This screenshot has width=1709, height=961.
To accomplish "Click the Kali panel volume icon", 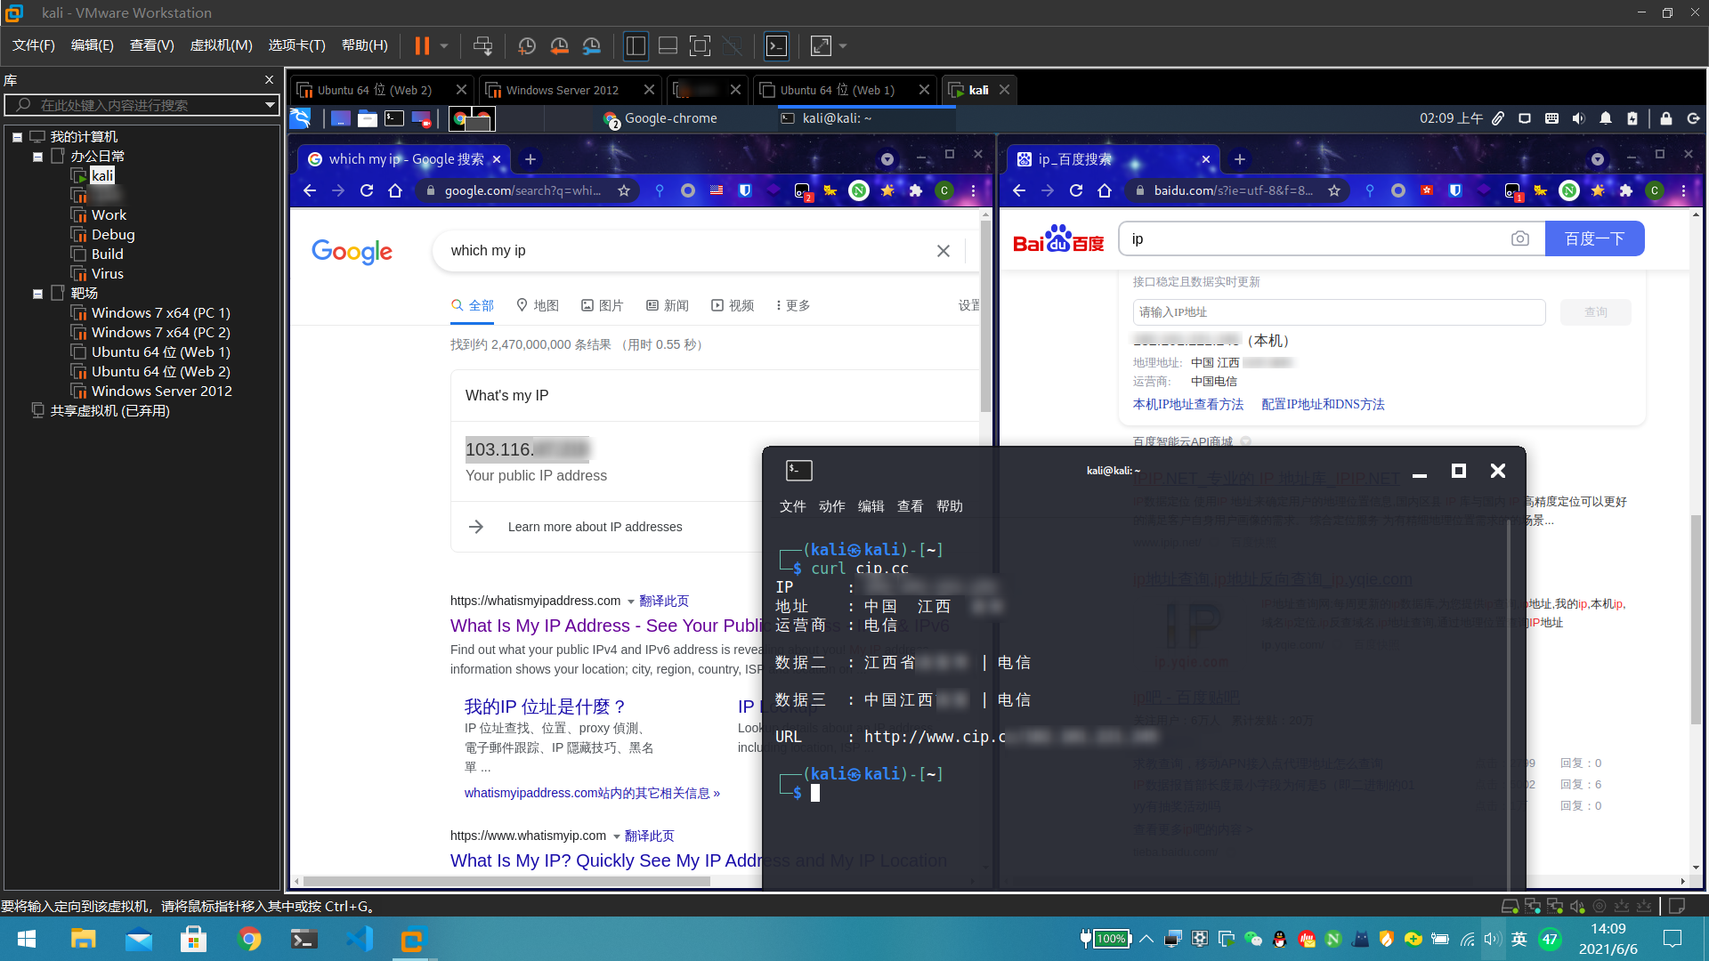I will click(x=1578, y=118).
